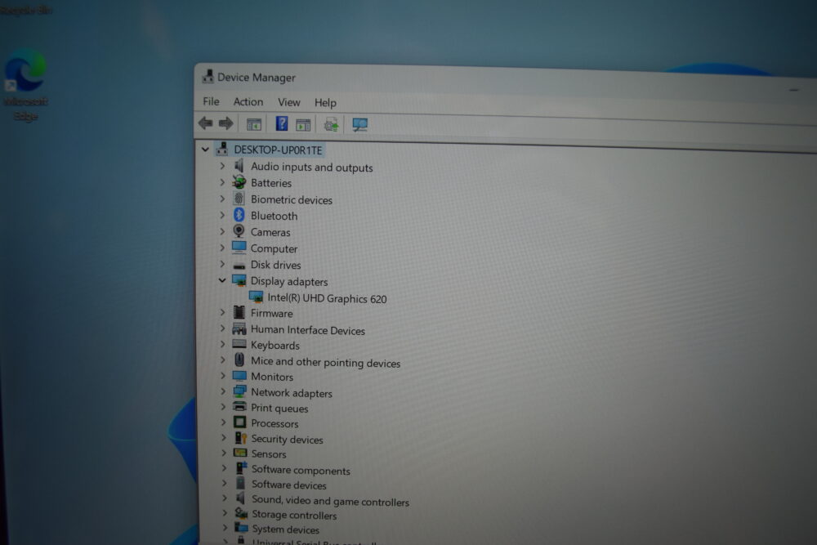The height and width of the screenshot is (545, 817).
Task: Select the Computer label
Action: pyautogui.click(x=274, y=248)
